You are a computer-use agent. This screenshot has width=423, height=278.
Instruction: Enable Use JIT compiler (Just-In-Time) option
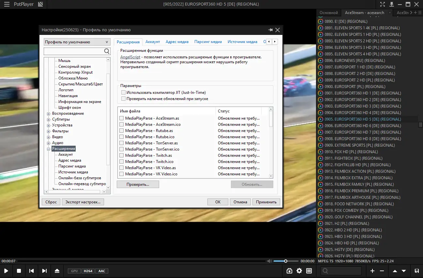click(x=124, y=92)
